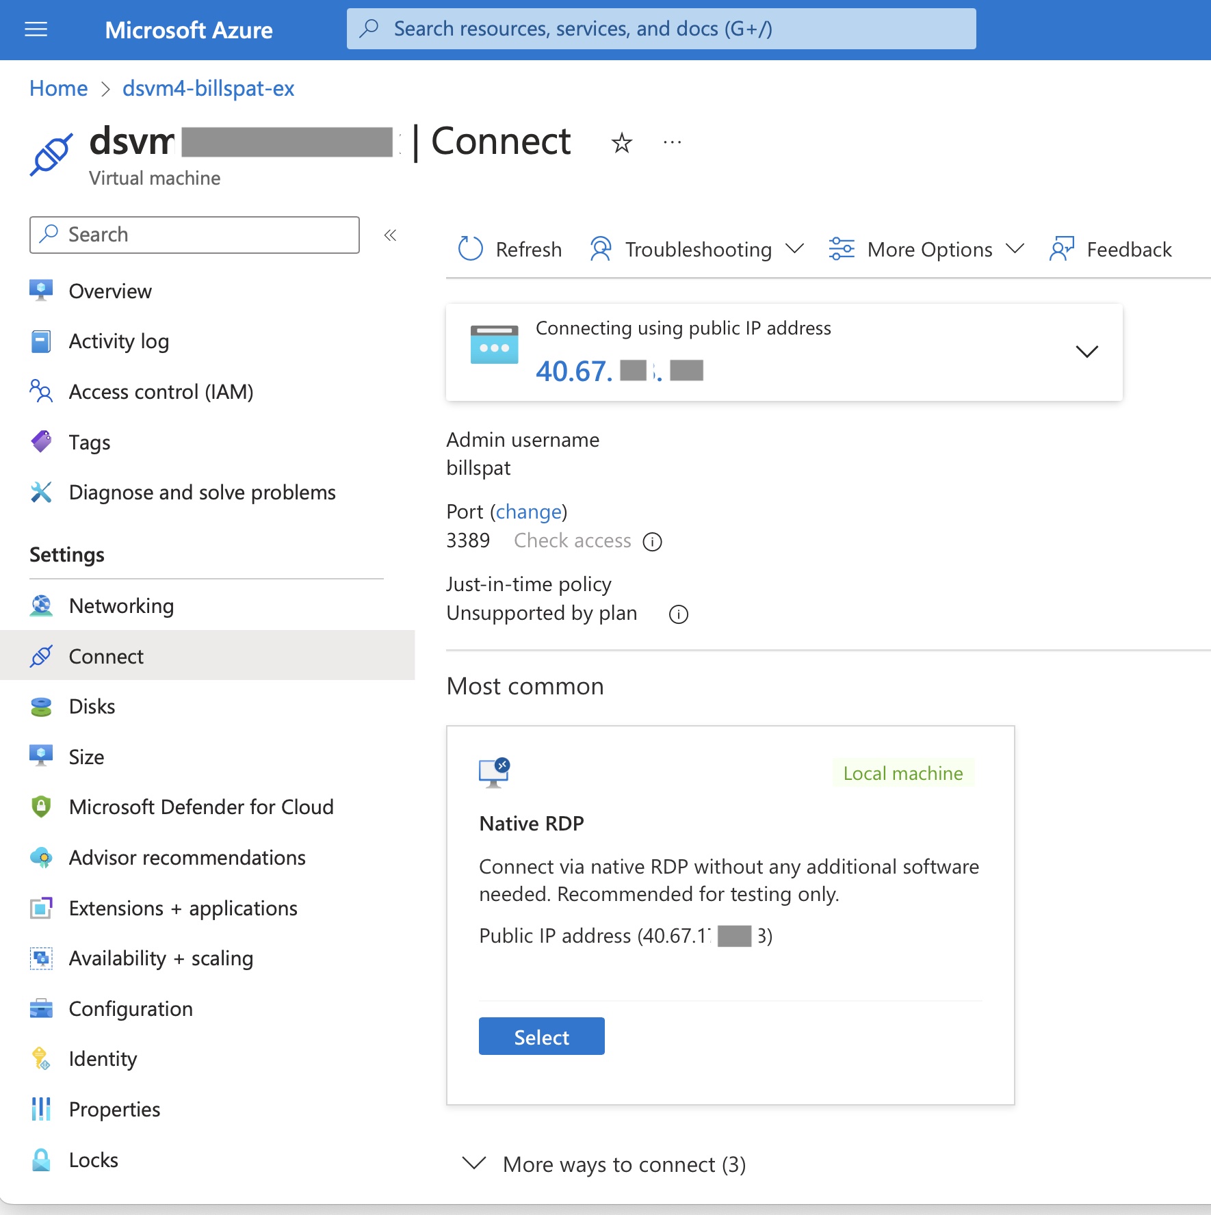Viewport: 1211px width, 1215px height.
Task: Select Connect in the sidebar
Action: [x=207, y=656]
